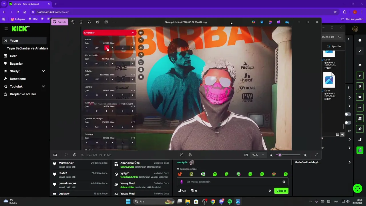The image size is (366, 206).
Task: Mark the photo as favorite with heart
Action: [x=66, y=155]
